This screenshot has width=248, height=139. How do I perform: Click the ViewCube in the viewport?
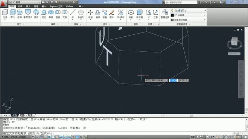(x=234, y=41)
